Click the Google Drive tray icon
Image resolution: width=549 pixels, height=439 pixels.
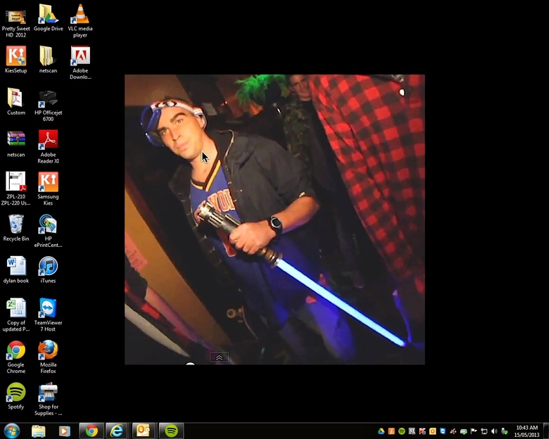coord(381,431)
